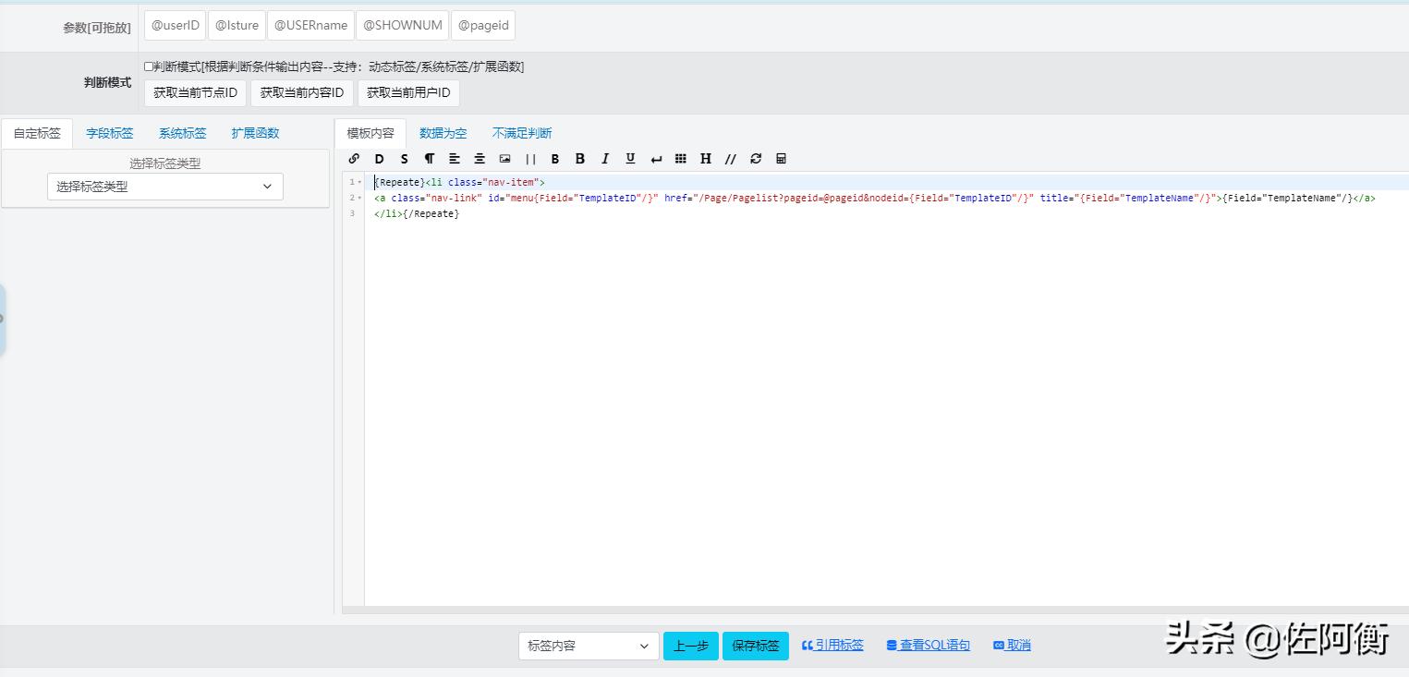
Task: Click the link insert icon in editor toolbar
Action: [354, 159]
